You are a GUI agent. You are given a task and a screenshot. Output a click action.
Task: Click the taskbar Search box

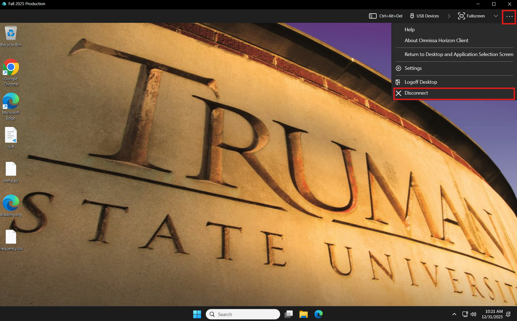pyautogui.click(x=243, y=314)
